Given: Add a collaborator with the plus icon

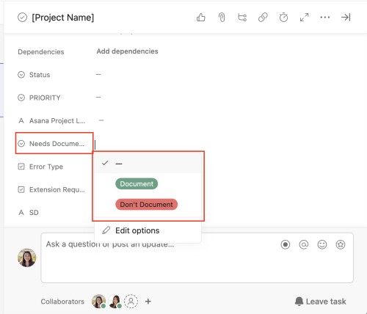Looking at the screenshot, I should coord(148,302).
